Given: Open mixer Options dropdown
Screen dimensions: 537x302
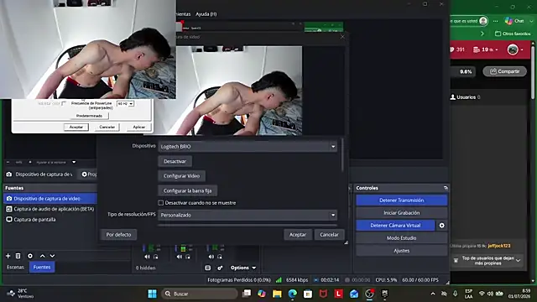Looking at the screenshot, I should pos(243,268).
